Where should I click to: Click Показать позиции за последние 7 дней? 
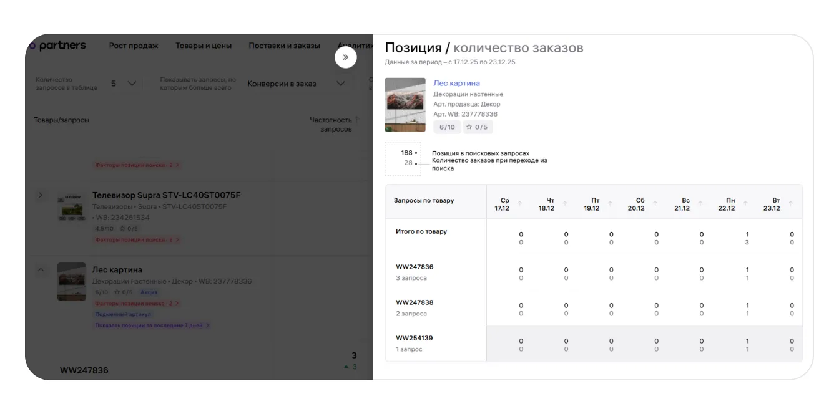(152, 325)
